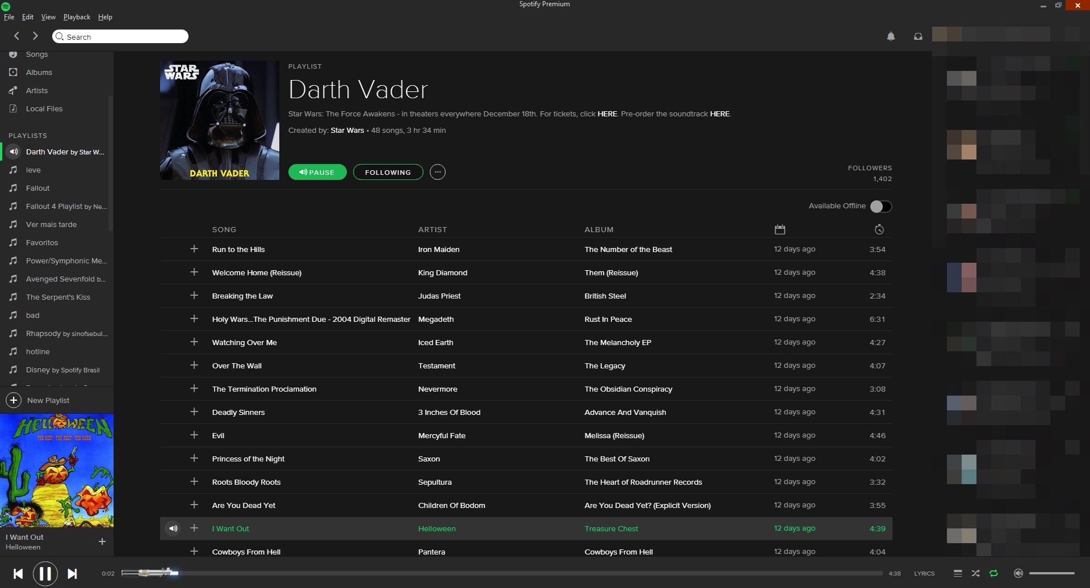Toggle Available Offline switch

click(x=881, y=206)
